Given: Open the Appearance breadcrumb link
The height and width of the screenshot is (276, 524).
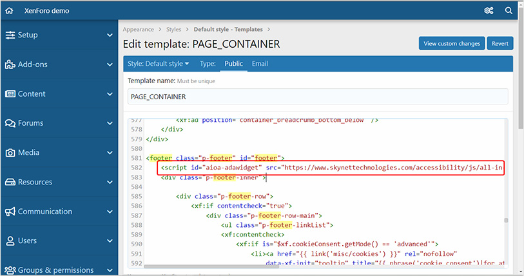Looking at the screenshot, I should point(139,29).
